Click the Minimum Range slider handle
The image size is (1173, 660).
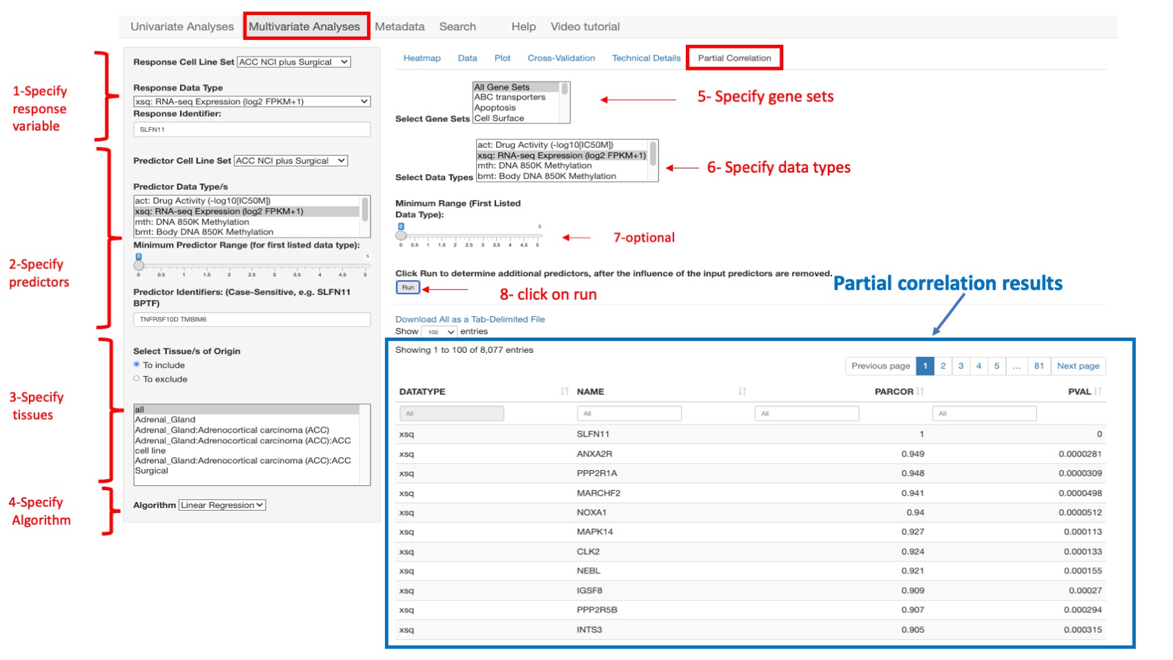(401, 235)
